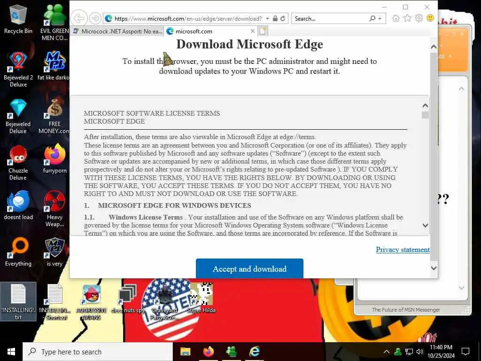Click the MSN Messenger window scroll-up chevron
Image resolution: width=481 pixels, height=361 pixels.
click(x=461, y=88)
